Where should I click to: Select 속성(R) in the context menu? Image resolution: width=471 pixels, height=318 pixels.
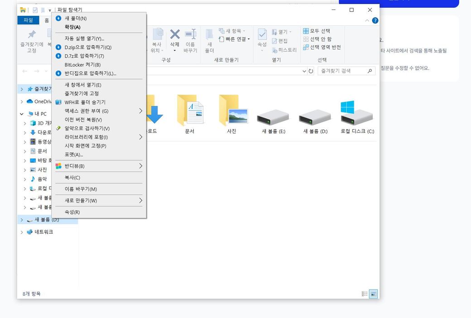pos(72,212)
